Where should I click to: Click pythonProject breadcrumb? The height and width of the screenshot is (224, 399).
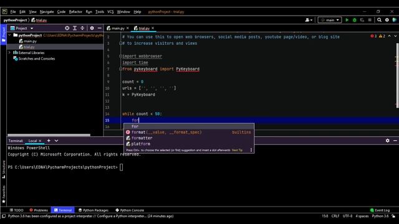pos(15,20)
